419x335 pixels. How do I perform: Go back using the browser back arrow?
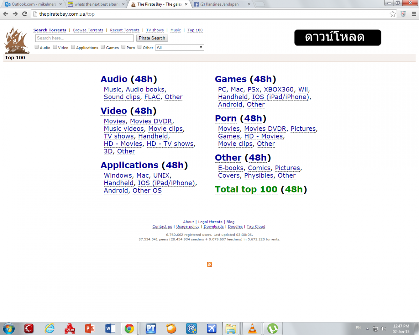[6, 14]
